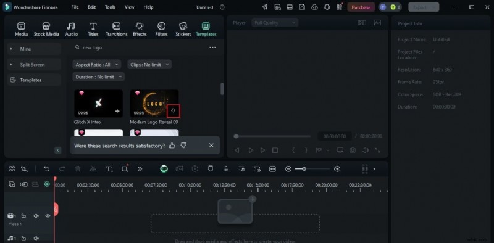
Task: Click the timeline layout grid icon
Action: pos(12,169)
